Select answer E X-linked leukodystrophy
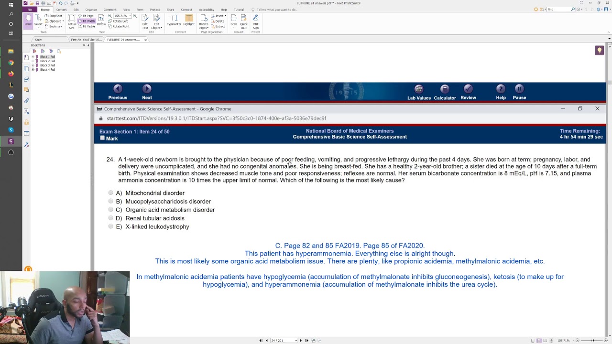Viewport: 612px width, 344px height. point(111,226)
